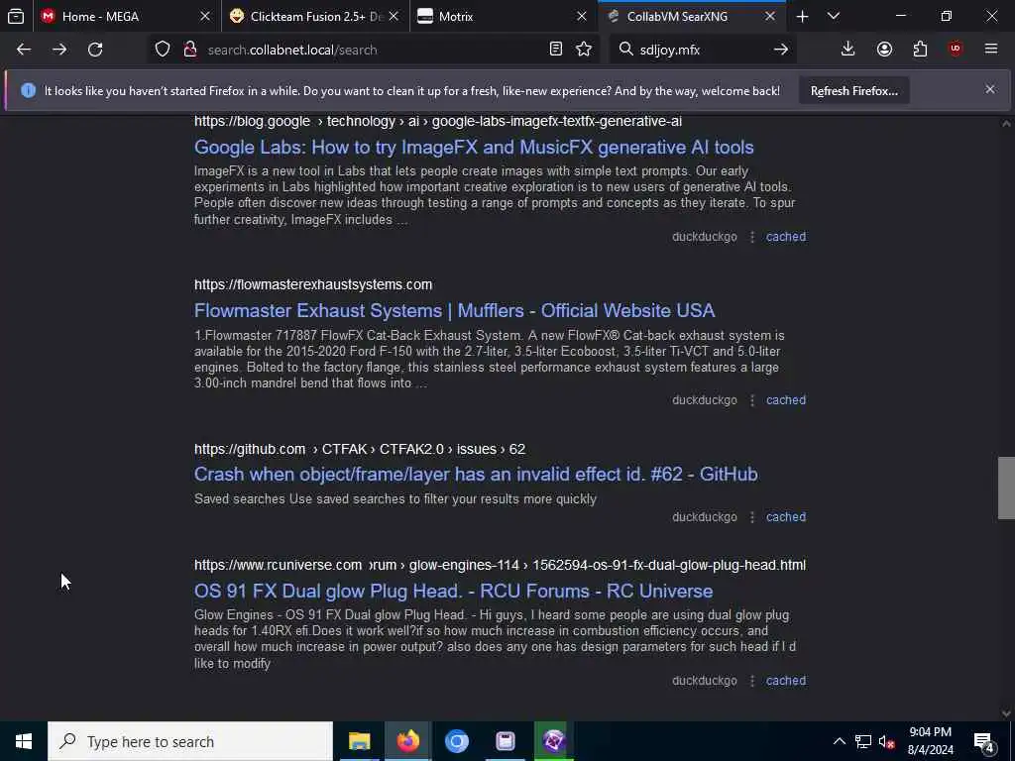This screenshot has height=761, width=1015.
Task: Open the blue circular browser taskbar icon
Action: point(456,741)
